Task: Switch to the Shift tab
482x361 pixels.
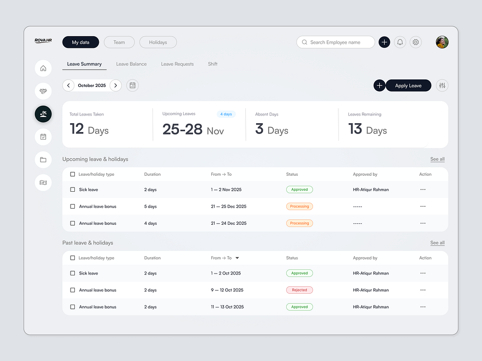Action: click(x=212, y=64)
